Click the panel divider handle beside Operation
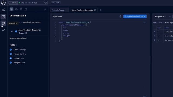This screenshot has height=97, width=173. click(151, 60)
